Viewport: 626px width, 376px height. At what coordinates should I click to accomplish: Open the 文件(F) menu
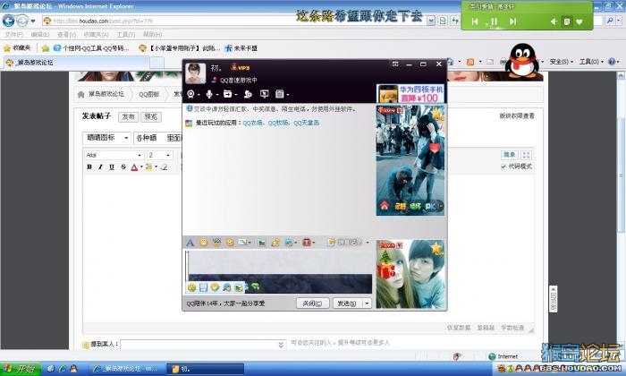13,35
